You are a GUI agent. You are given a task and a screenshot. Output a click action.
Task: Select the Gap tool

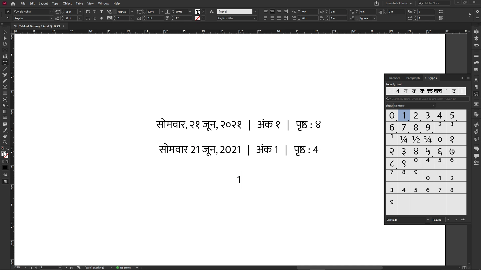click(5, 50)
